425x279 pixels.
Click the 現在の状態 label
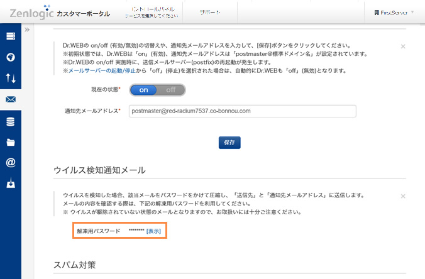tap(106, 89)
